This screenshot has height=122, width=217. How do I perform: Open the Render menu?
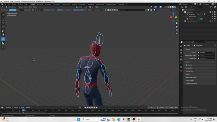click(14, 4)
